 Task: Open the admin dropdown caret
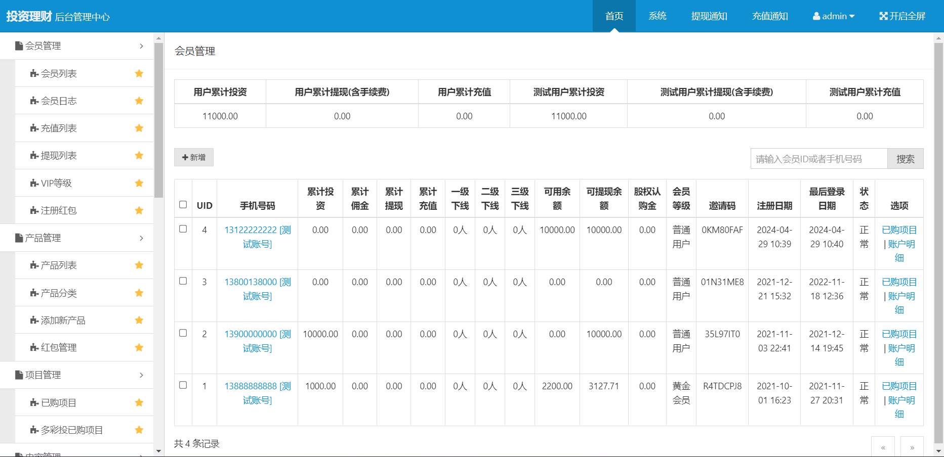pos(852,16)
